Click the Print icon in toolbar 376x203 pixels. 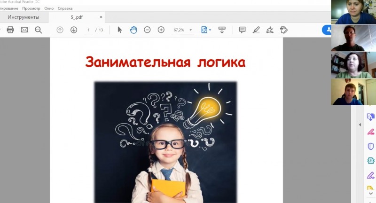[x=10, y=30]
